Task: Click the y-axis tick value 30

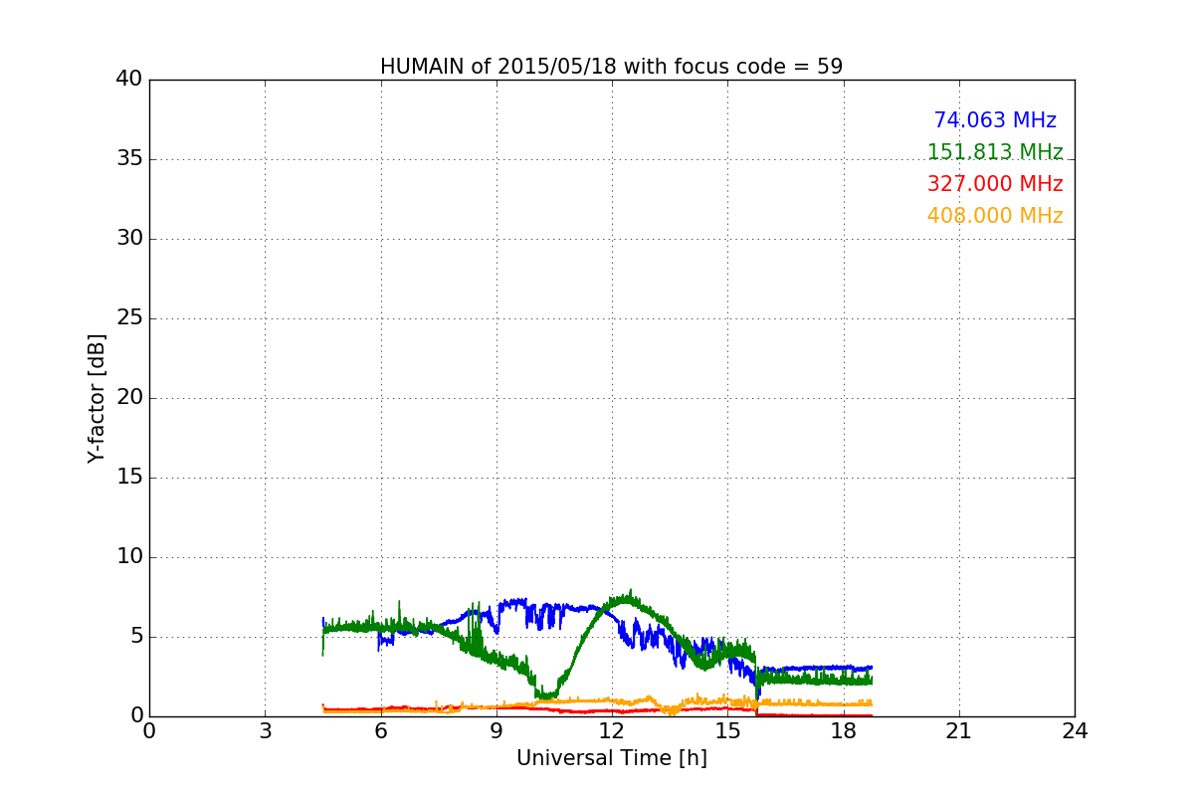Action: (x=129, y=239)
